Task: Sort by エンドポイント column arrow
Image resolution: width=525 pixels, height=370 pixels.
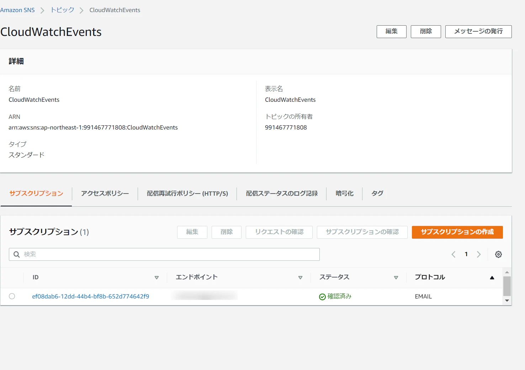Action: (300, 277)
